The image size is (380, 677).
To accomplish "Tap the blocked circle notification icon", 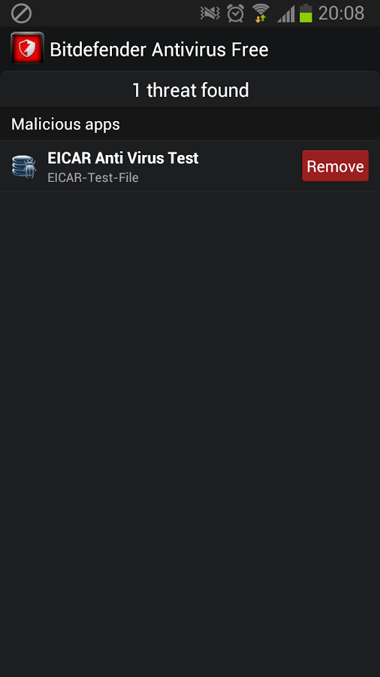I will (21, 14).
